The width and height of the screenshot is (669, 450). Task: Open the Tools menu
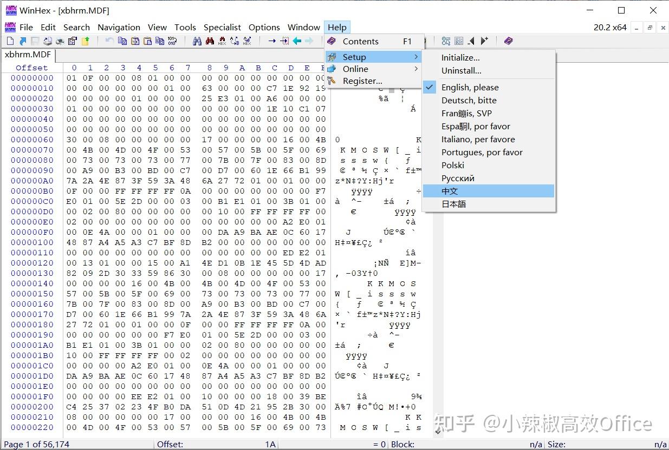pyautogui.click(x=185, y=27)
